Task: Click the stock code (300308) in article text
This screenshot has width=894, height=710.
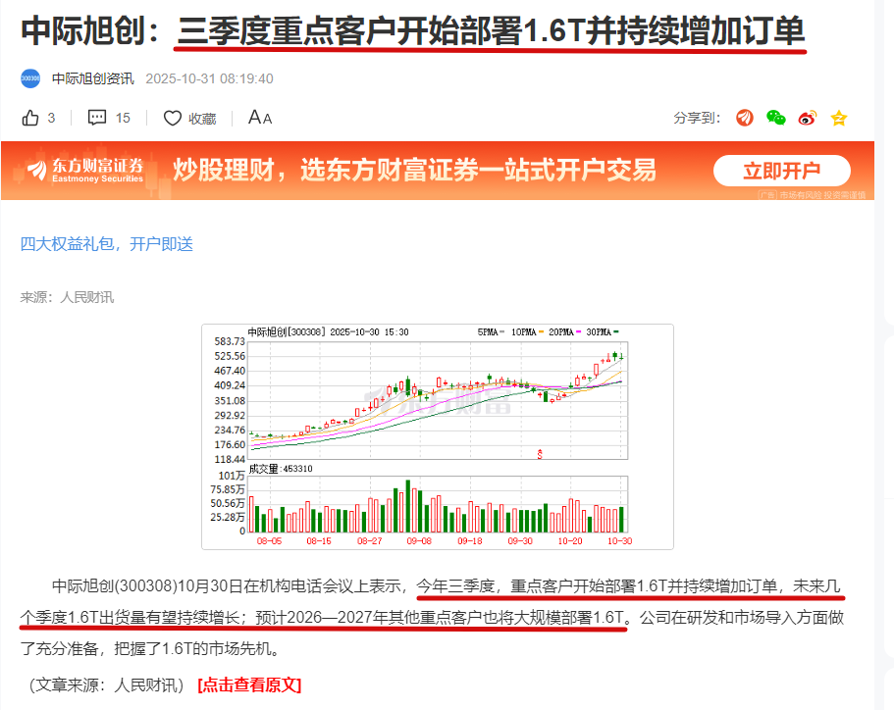Action: point(146,585)
